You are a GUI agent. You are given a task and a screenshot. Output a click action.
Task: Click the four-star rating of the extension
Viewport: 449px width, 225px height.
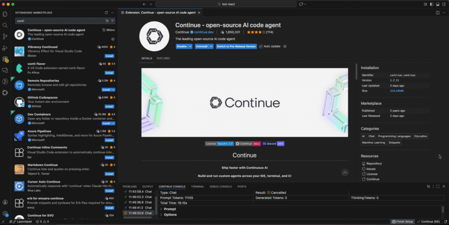click(256, 32)
